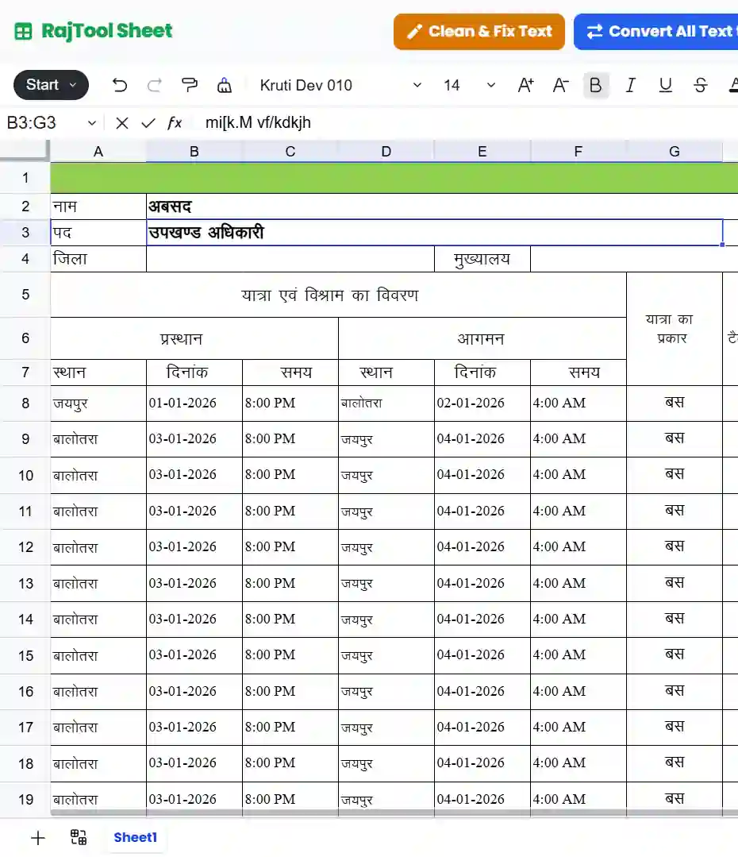Switch to the Sheet1 tab
The width and height of the screenshot is (738, 857).
coord(135,837)
